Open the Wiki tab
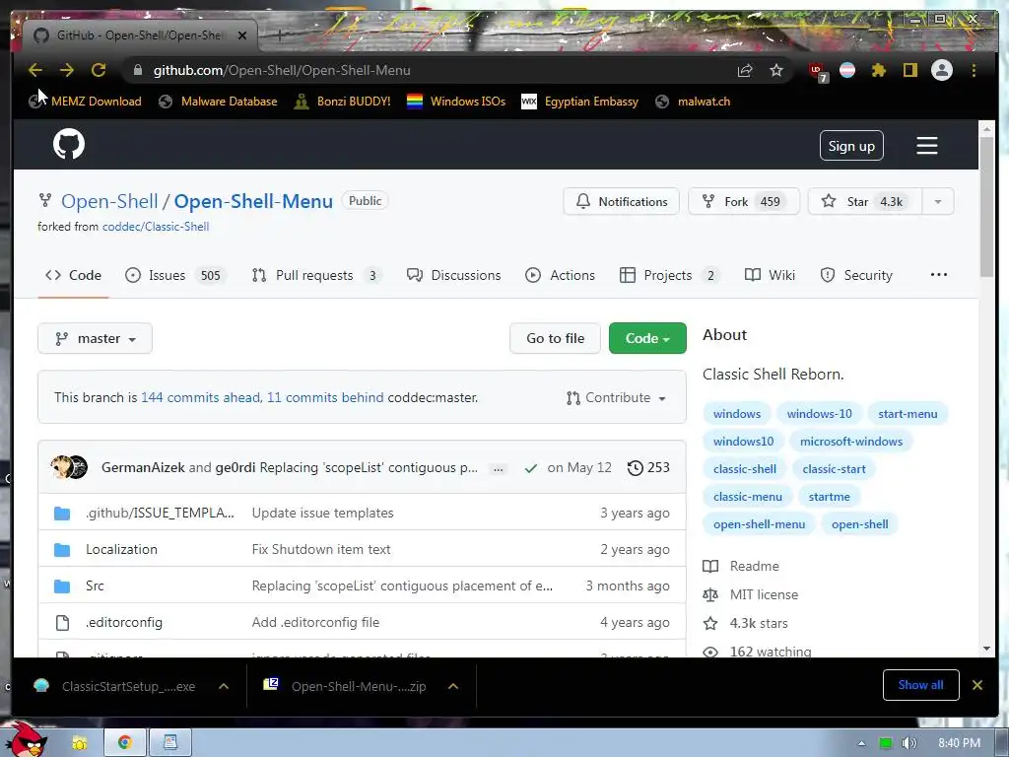Image resolution: width=1009 pixels, height=757 pixels. (770, 276)
